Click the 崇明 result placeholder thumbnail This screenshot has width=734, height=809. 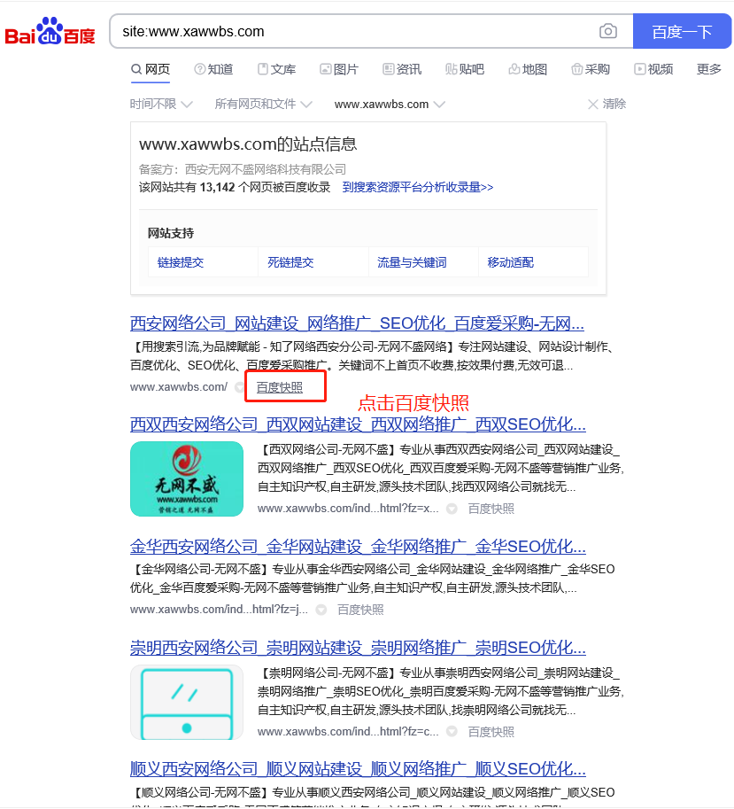[187, 702]
